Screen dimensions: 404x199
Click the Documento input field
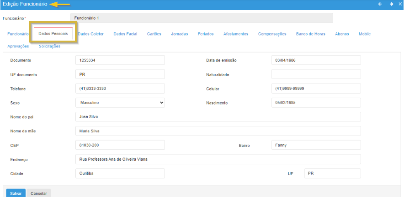click(x=120, y=60)
